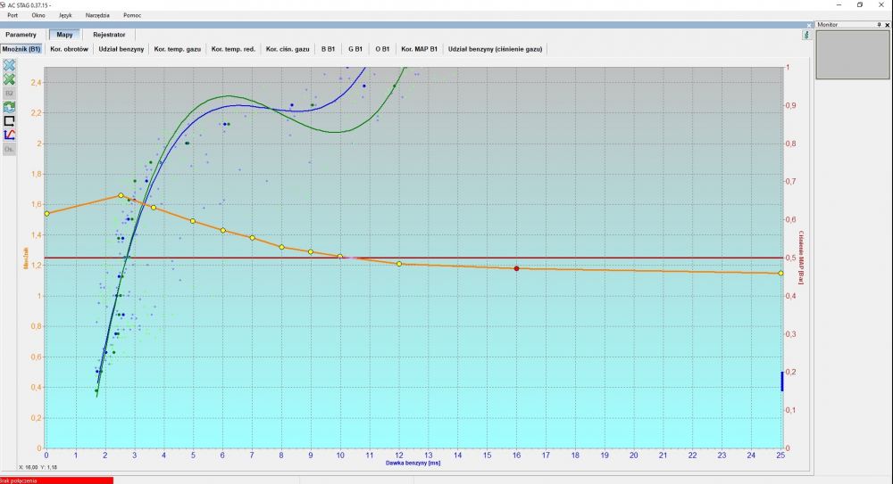Pin the Monitor panel
This screenshot has height=484, width=893.
pyautogui.click(x=880, y=24)
